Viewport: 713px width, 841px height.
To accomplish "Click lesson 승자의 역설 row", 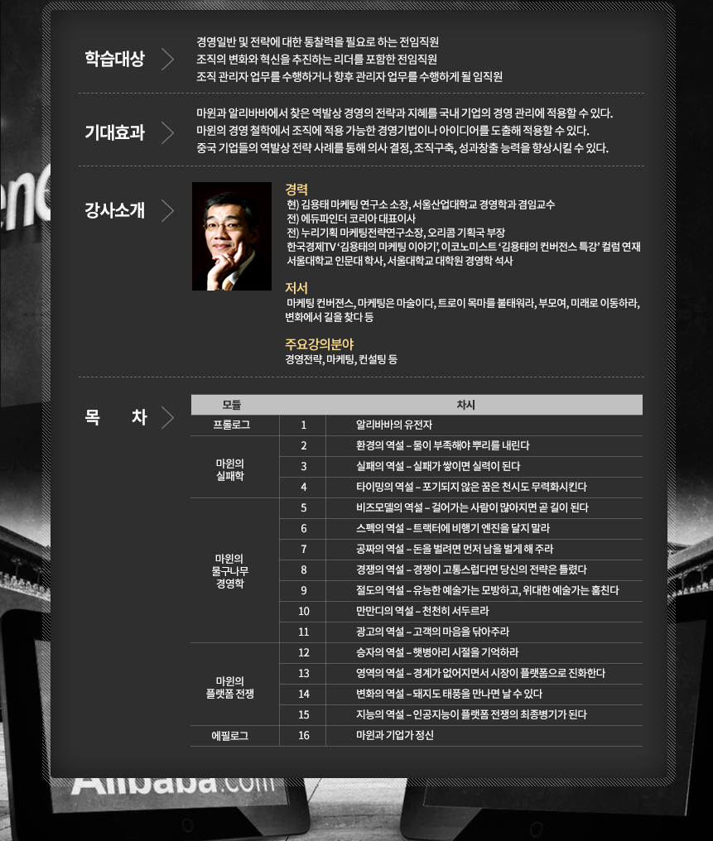I will pos(461,653).
